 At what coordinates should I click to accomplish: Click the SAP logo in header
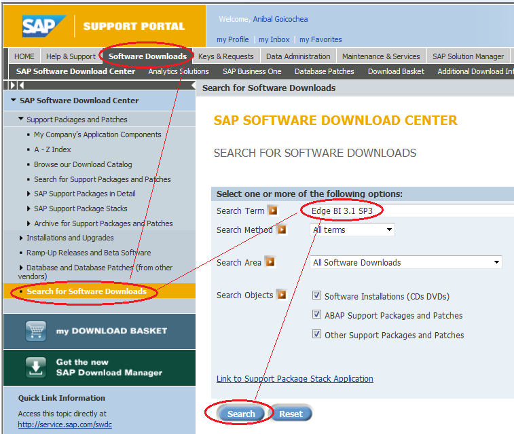click(45, 26)
